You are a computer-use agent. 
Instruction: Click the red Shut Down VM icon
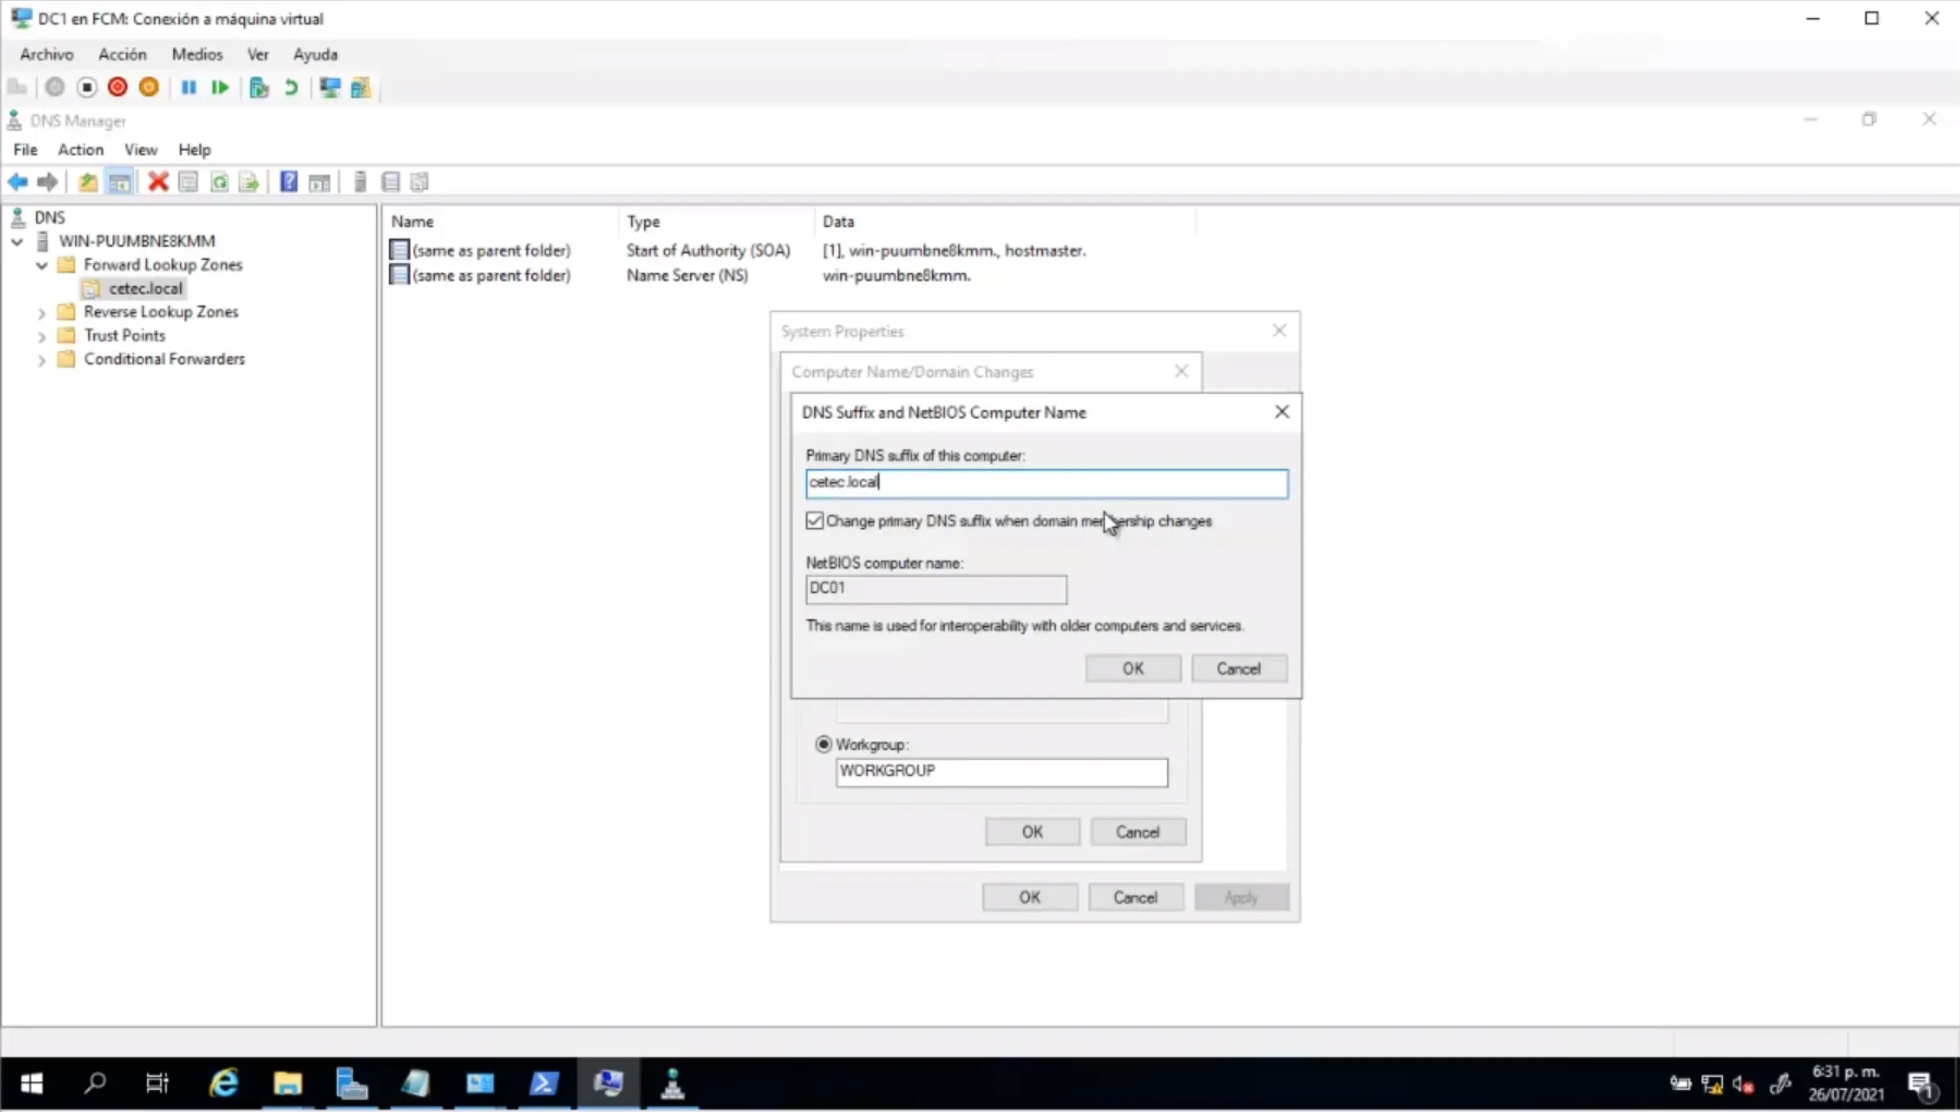pyautogui.click(x=118, y=87)
